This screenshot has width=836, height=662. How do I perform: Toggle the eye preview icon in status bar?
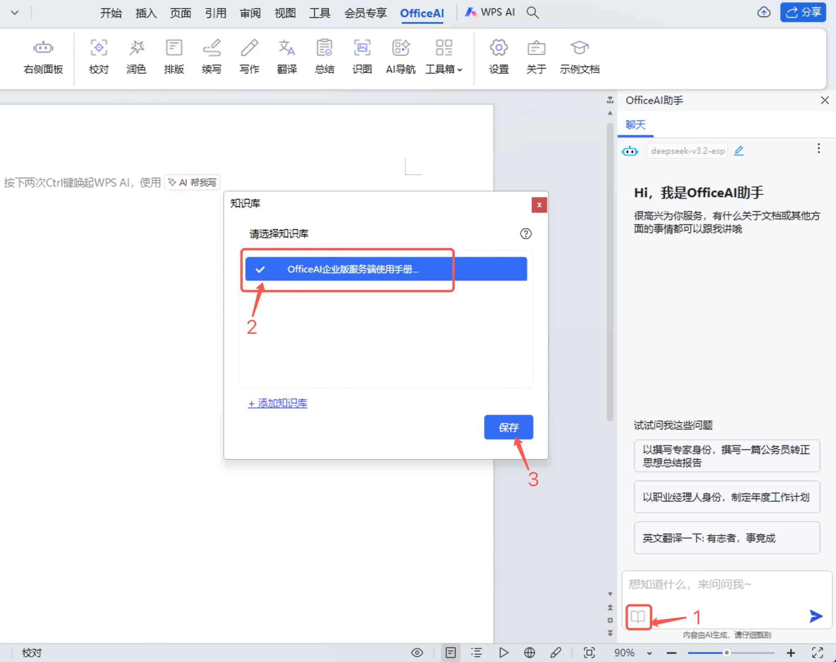pyautogui.click(x=417, y=652)
